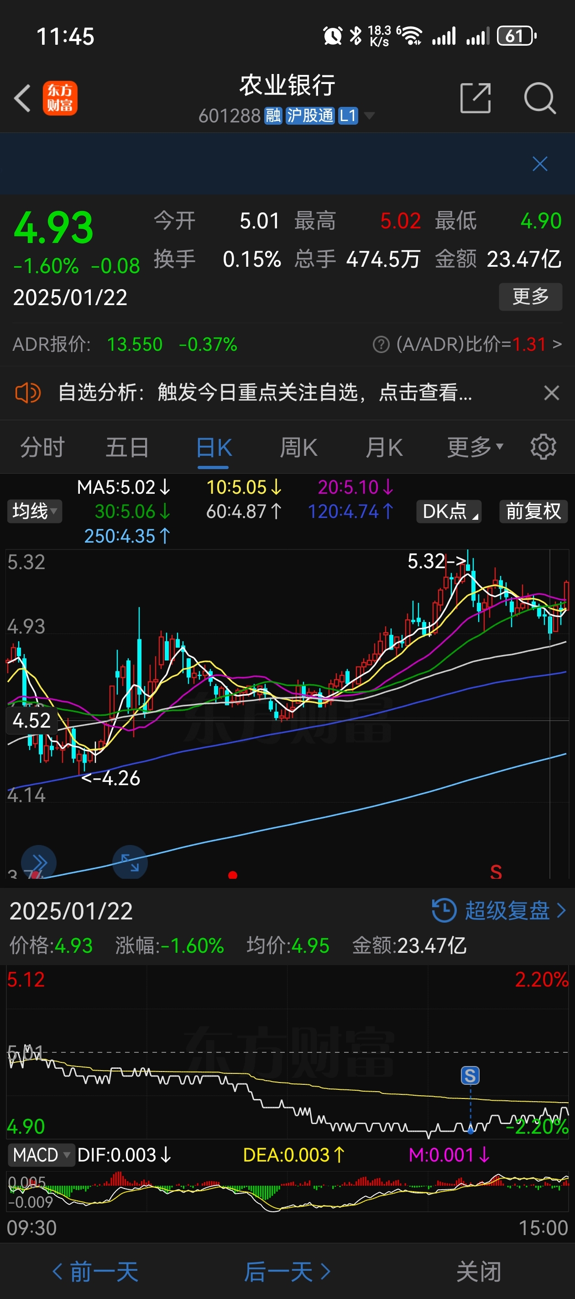Tap the share/export icon
The image size is (575, 1299).
476,98
